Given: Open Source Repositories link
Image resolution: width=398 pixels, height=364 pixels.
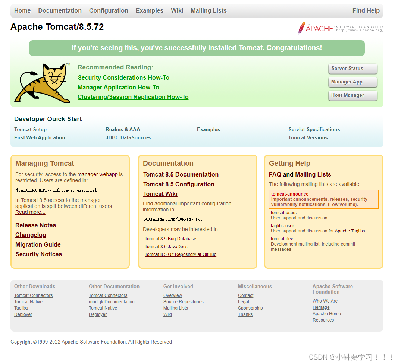Looking at the screenshot, I should click(184, 302).
